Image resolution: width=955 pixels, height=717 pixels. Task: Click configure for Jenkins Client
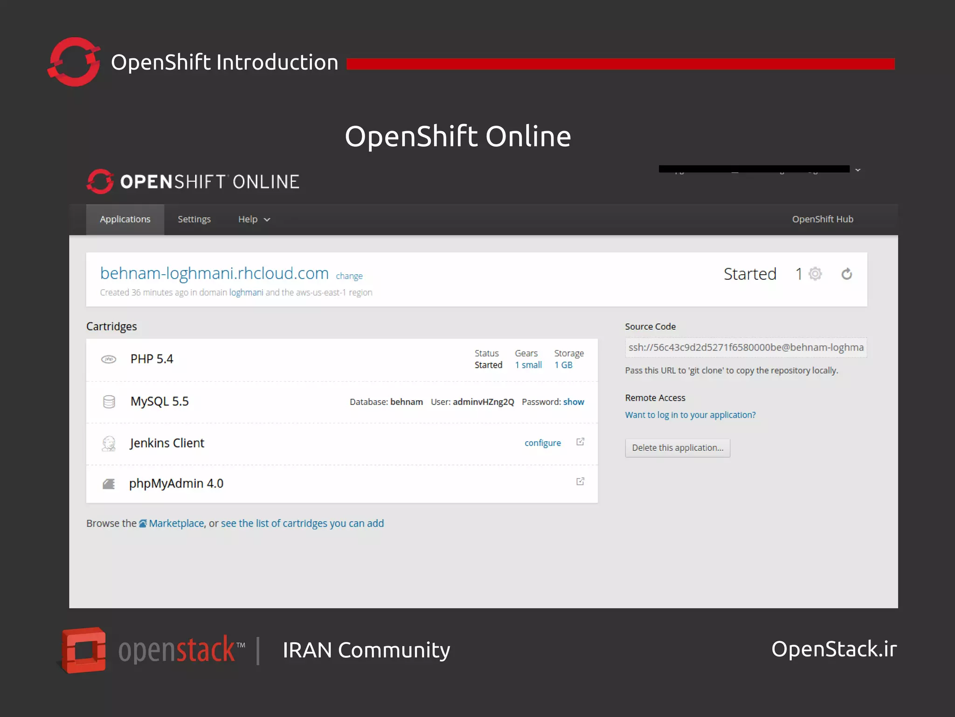pos(543,443)
